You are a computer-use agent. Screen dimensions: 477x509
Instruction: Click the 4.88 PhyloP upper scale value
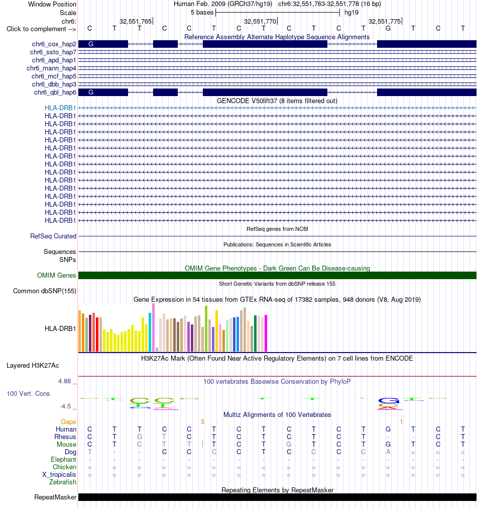tap(64, 381)
